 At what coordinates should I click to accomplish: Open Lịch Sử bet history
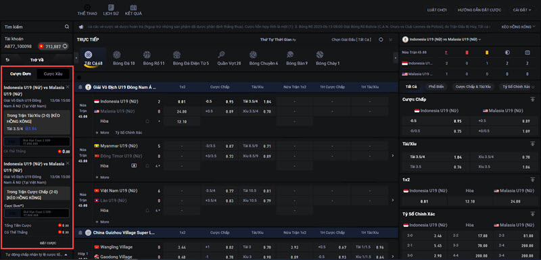click(x=111, y=10)
